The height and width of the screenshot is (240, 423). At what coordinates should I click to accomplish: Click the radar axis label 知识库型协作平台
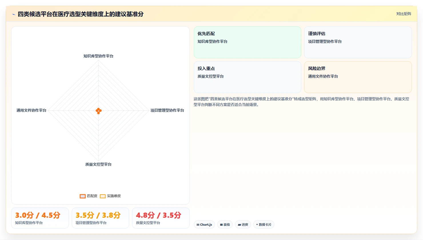[98, 56]
